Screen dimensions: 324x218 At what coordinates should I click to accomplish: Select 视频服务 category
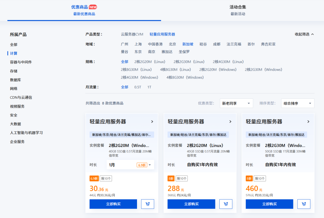[17, 106]
